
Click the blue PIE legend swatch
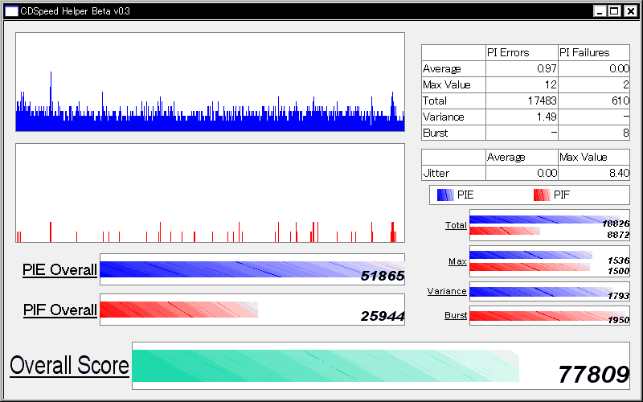(445, 195)
